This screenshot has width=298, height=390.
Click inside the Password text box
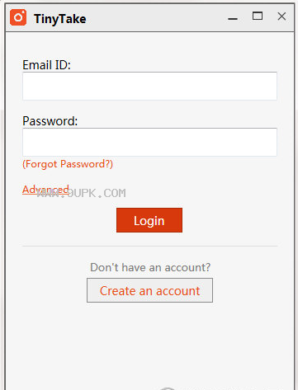click(x=149, y=142)
